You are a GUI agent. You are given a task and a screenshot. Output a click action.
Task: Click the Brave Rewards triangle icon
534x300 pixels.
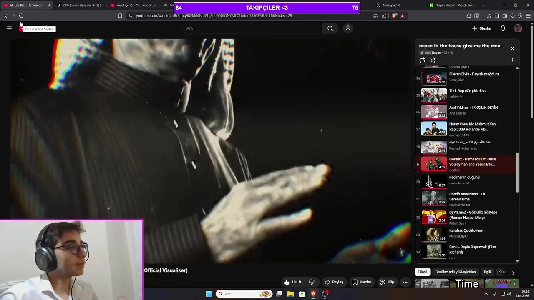402,16
